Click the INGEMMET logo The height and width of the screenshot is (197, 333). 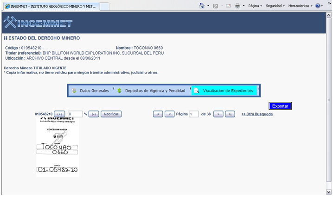(38, 23)
